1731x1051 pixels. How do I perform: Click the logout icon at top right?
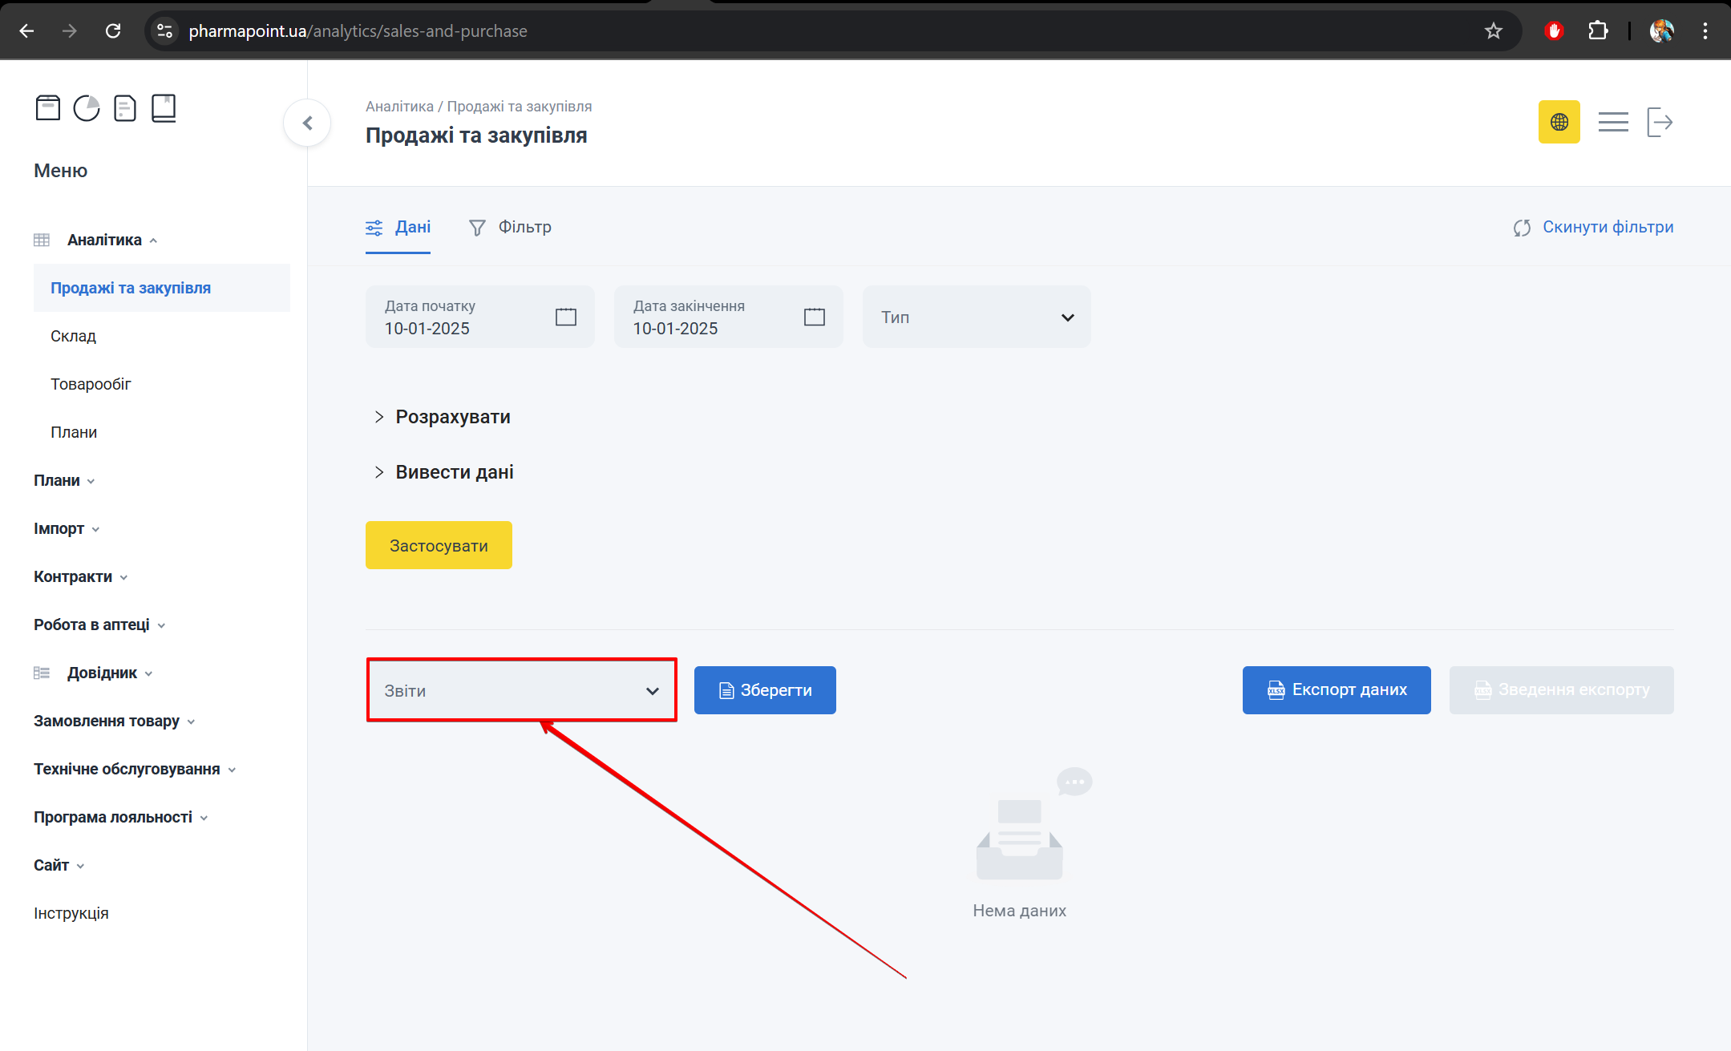(1659, 122)
